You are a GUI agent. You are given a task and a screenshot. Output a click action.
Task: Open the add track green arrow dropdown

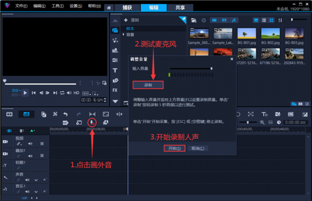tap(33, 131)
